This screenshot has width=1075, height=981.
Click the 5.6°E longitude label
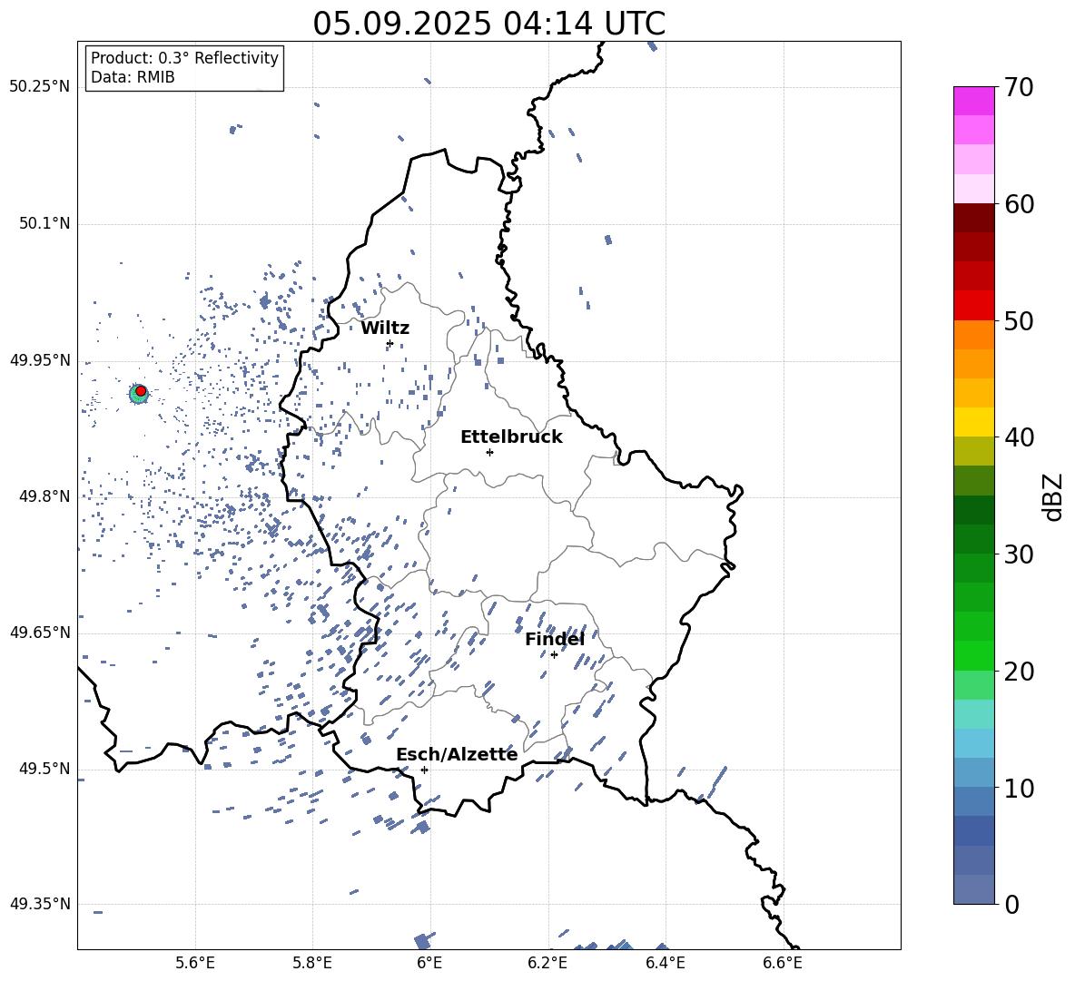(195, 963)
